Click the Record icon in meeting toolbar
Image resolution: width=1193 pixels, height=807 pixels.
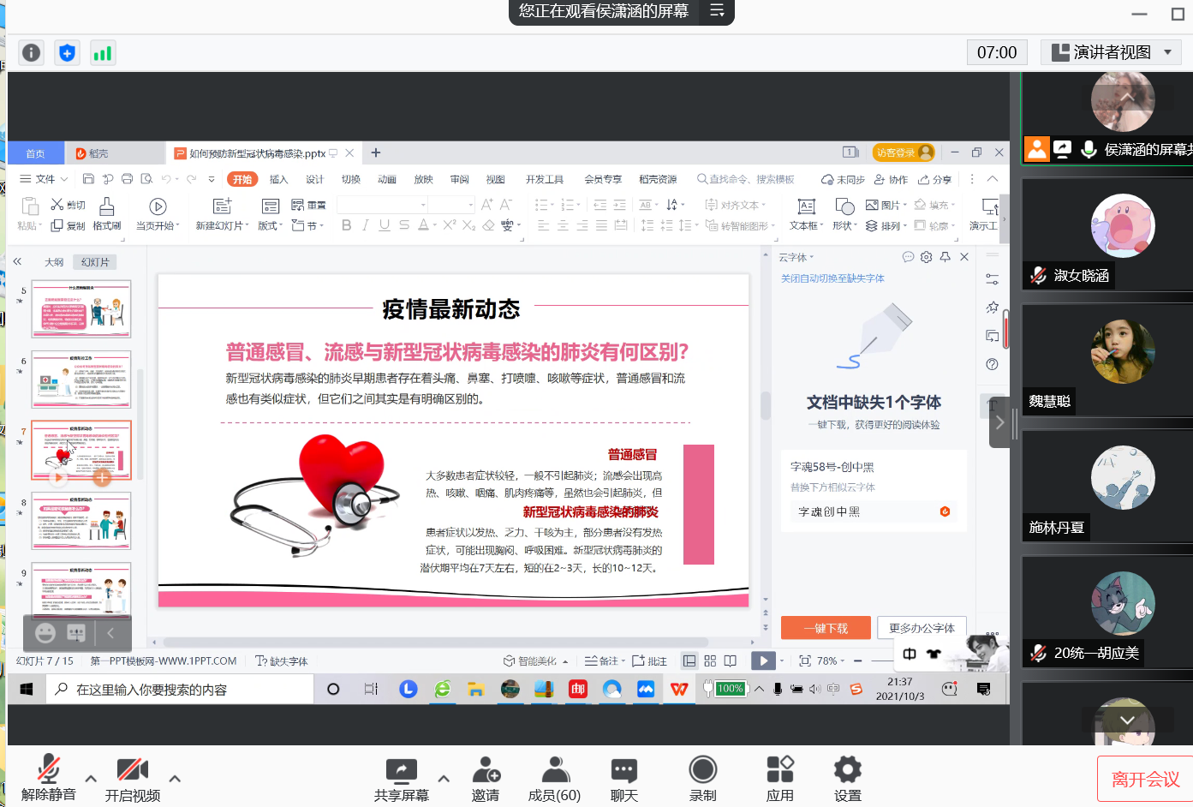point(702,770)
